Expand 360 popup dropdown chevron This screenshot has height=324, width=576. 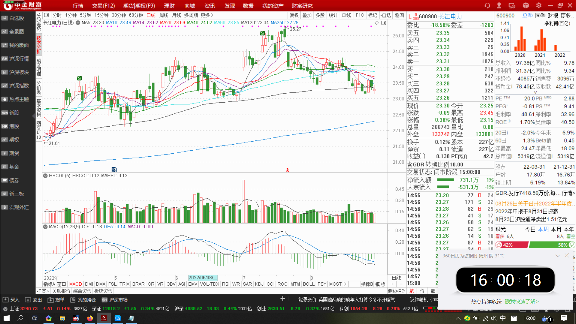[558, 256]
